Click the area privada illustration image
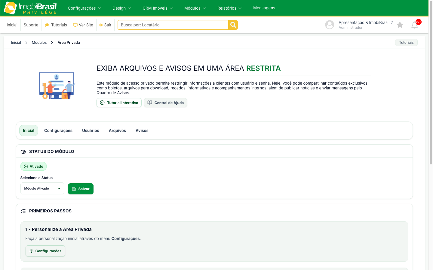The height and width of the screenshot is (270, 433). tap(57, 85)
